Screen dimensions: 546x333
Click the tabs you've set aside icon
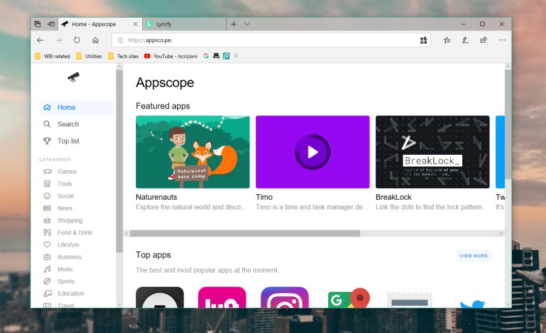tap(37, 24)
